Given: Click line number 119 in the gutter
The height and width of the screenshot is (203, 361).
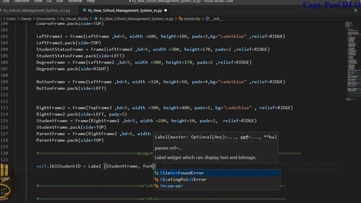Looking at the screenshot, I should pyautogui.click(x=4, y=147).
